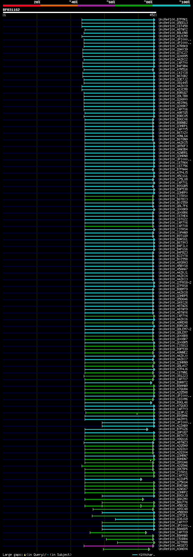Select the UniRef100_Q5EE13 hit label

pyautogui.click(x=173, y=23)
